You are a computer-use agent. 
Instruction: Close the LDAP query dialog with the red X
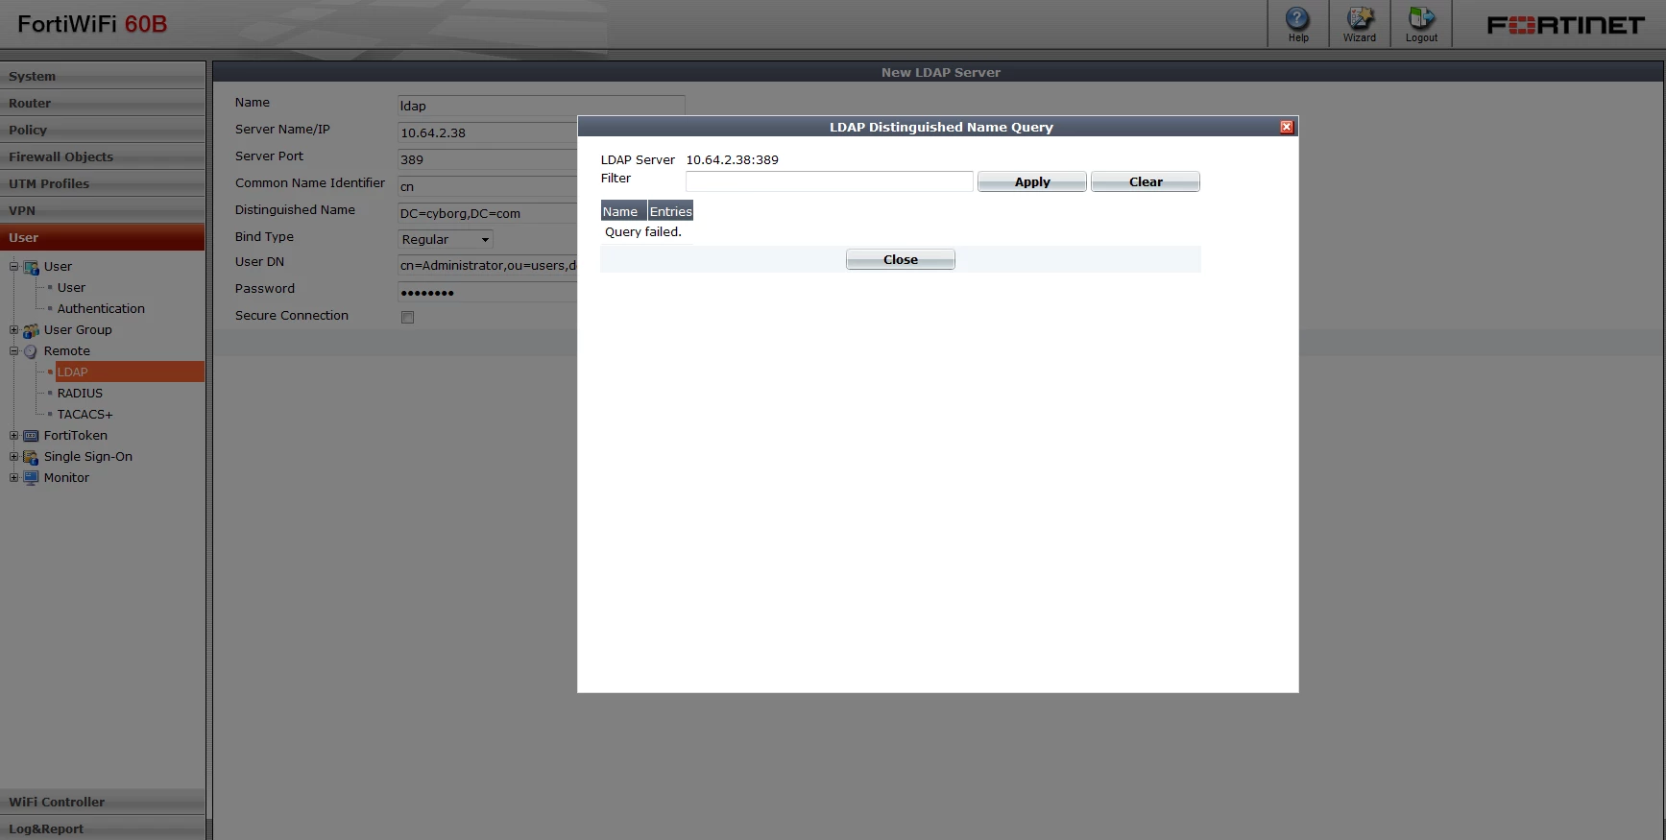pos(1287,127)
